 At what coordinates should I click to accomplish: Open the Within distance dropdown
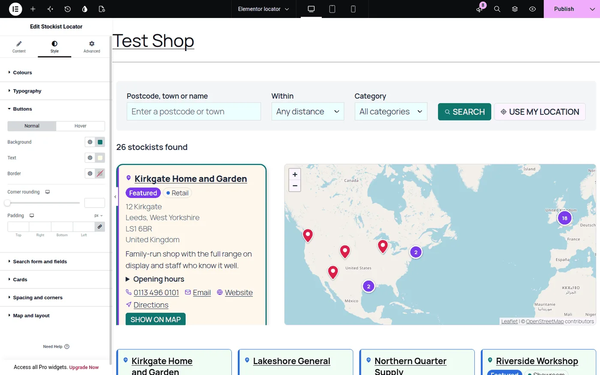[x=308, y=111]
